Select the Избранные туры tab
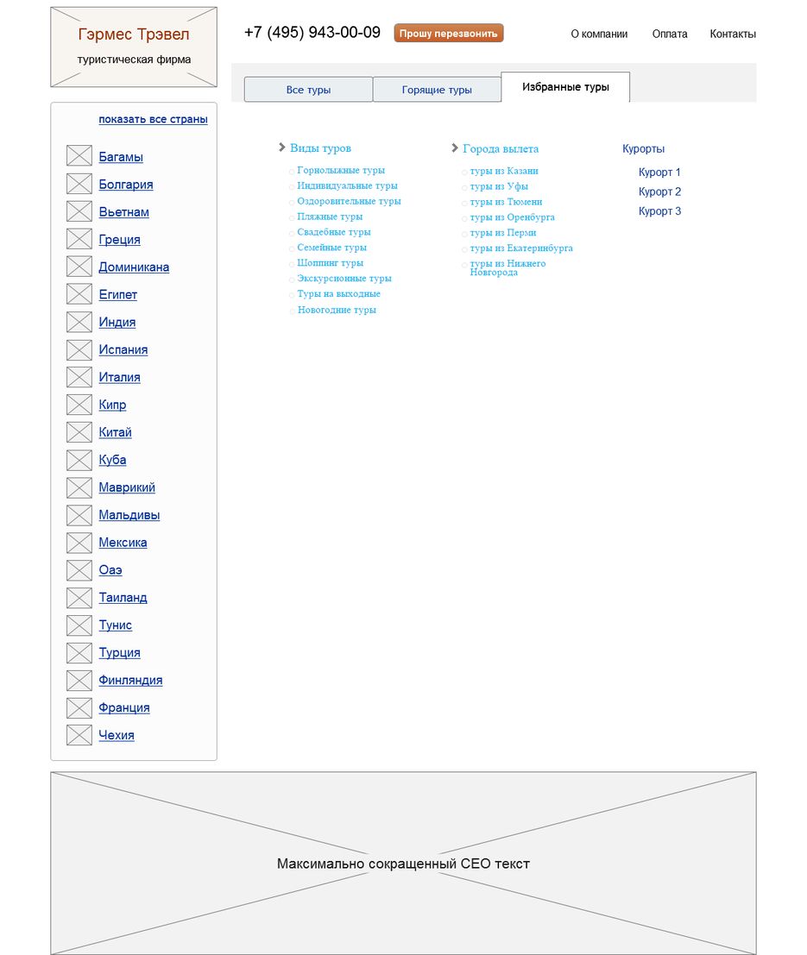The height and width of the screenshot is (955, 807). 565,87
